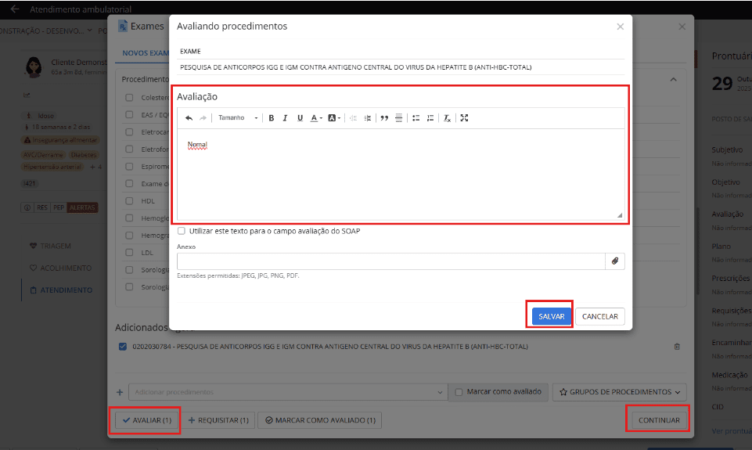Delete the added procedure with the trash icon
This screenshot has height=450, width=752.
677,347
